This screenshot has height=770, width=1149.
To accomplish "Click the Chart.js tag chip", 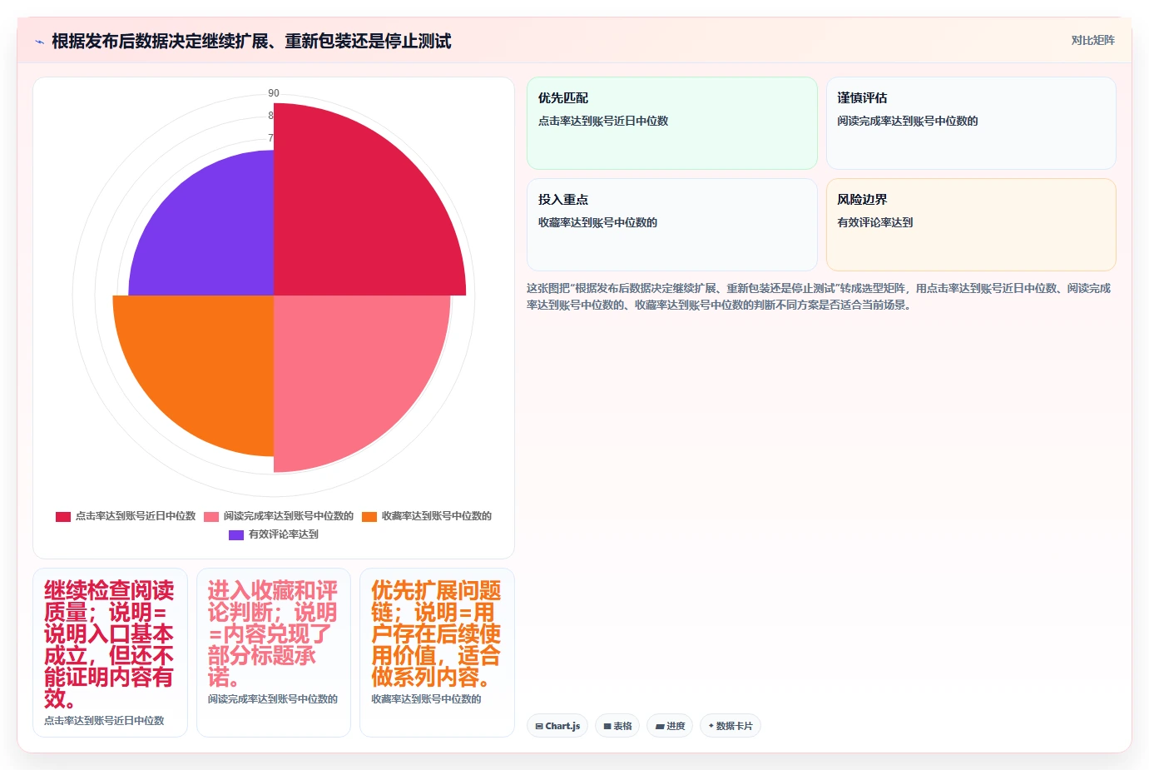I will (557, 726).
